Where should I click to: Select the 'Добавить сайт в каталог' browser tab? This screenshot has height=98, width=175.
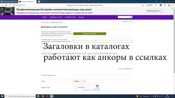point(27,2)
